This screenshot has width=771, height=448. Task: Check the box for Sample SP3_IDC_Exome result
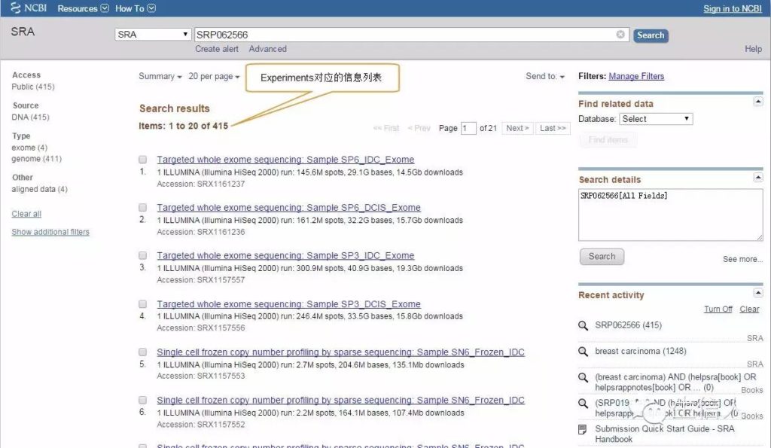click(142, 255)
